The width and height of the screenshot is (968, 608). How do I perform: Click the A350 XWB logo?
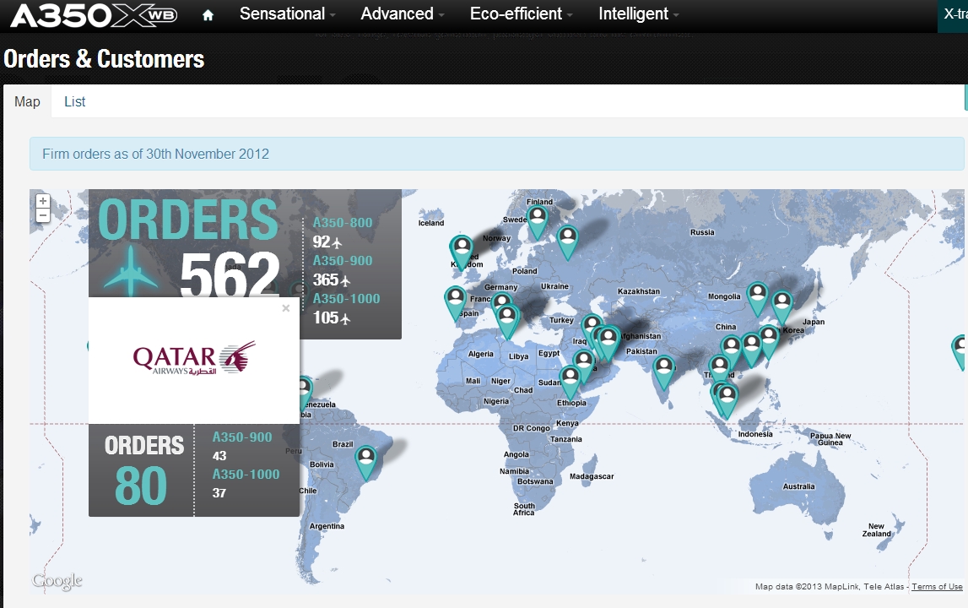94,15
